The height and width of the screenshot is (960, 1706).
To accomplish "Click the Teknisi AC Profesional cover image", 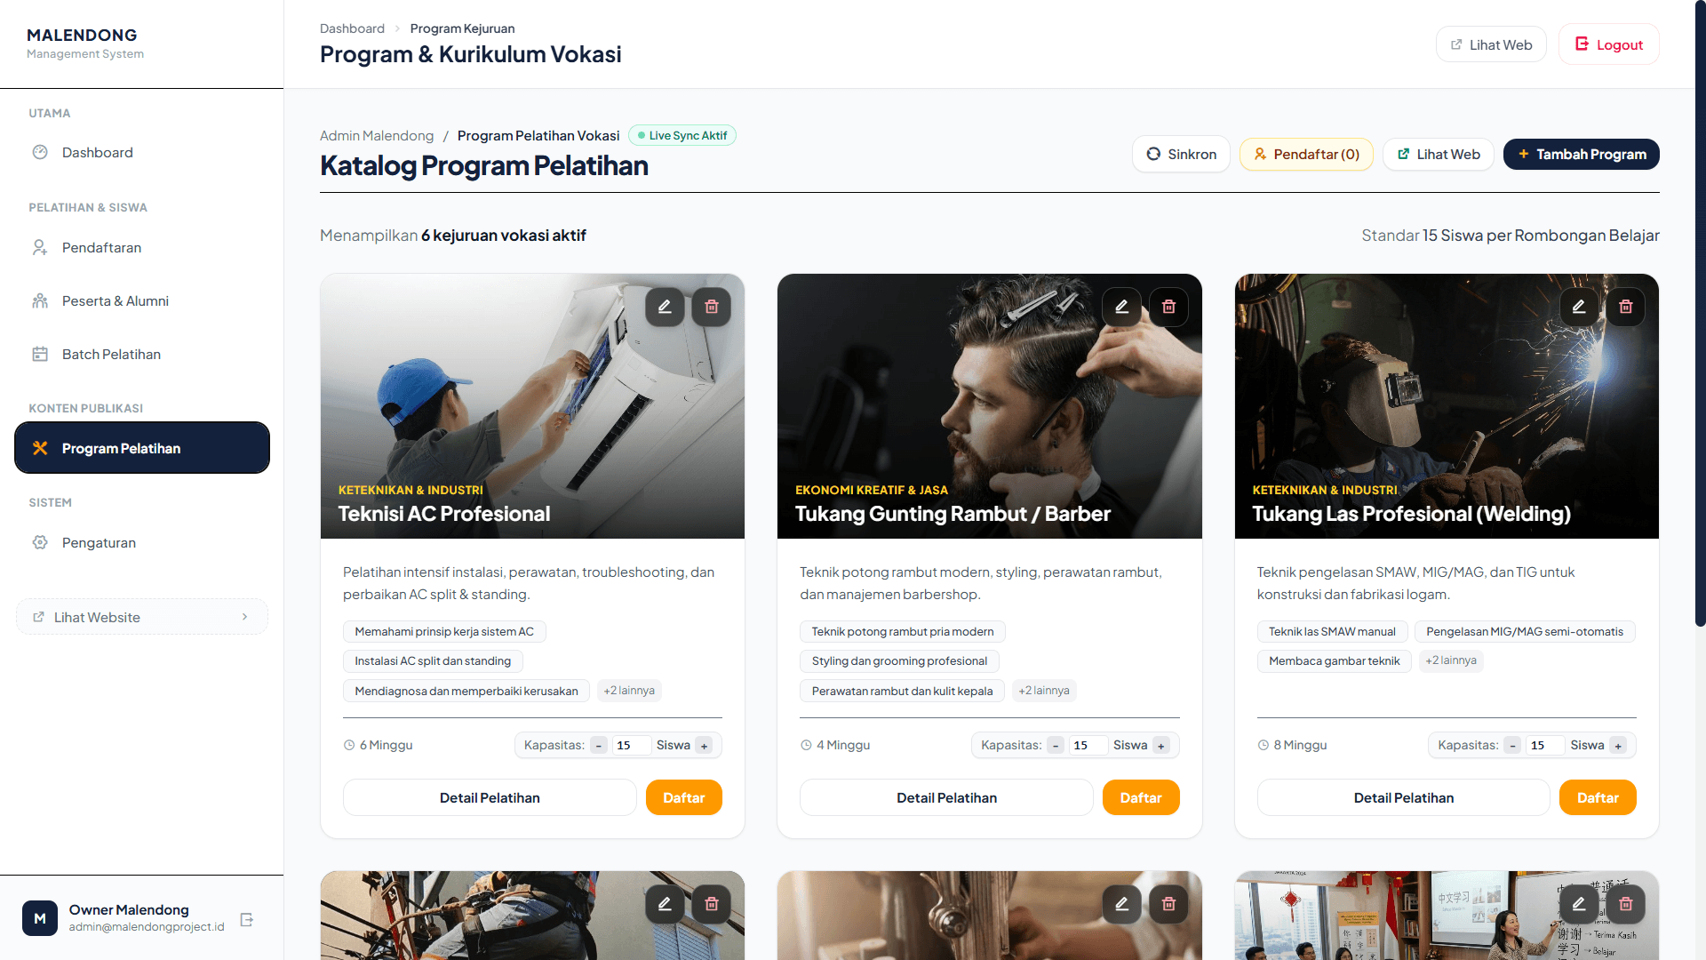I will [532, 406].
